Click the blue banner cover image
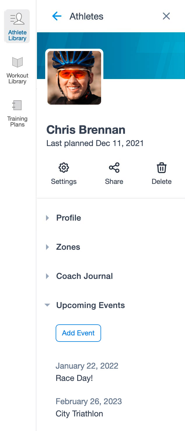 (x=143, y=55)
